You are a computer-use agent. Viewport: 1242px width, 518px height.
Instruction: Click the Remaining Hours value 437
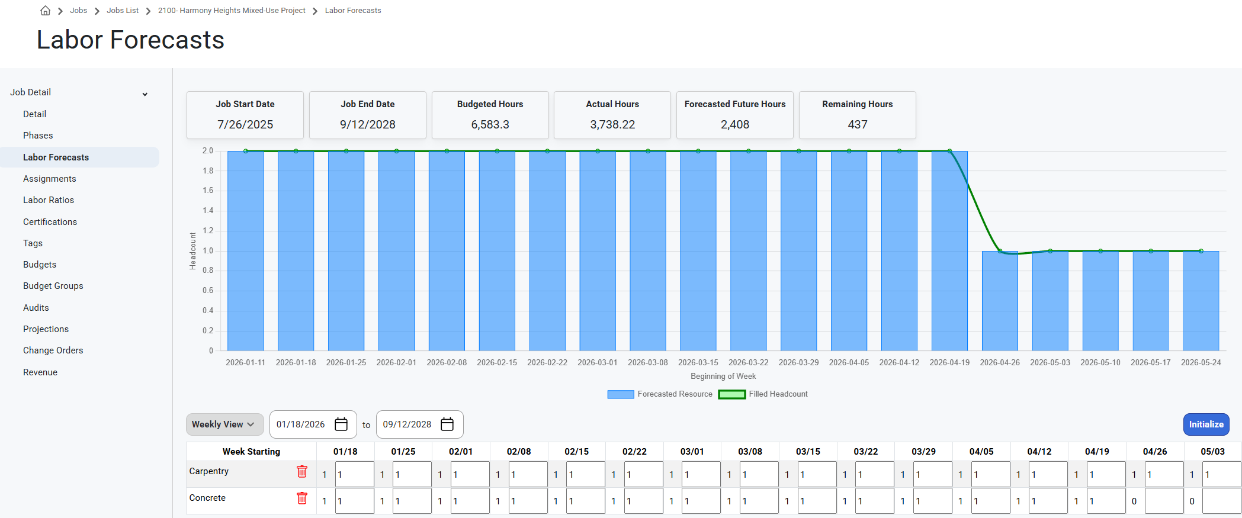tap(858, 125)
